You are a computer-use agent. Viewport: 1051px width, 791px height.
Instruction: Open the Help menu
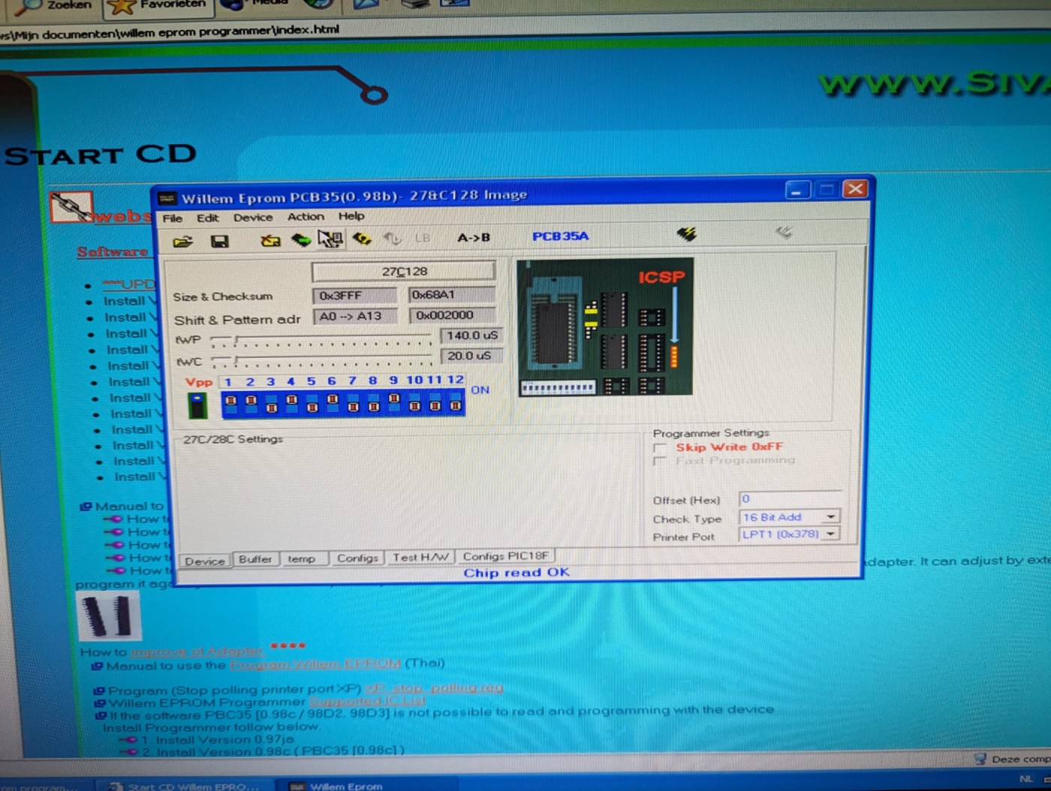[351, 215]
